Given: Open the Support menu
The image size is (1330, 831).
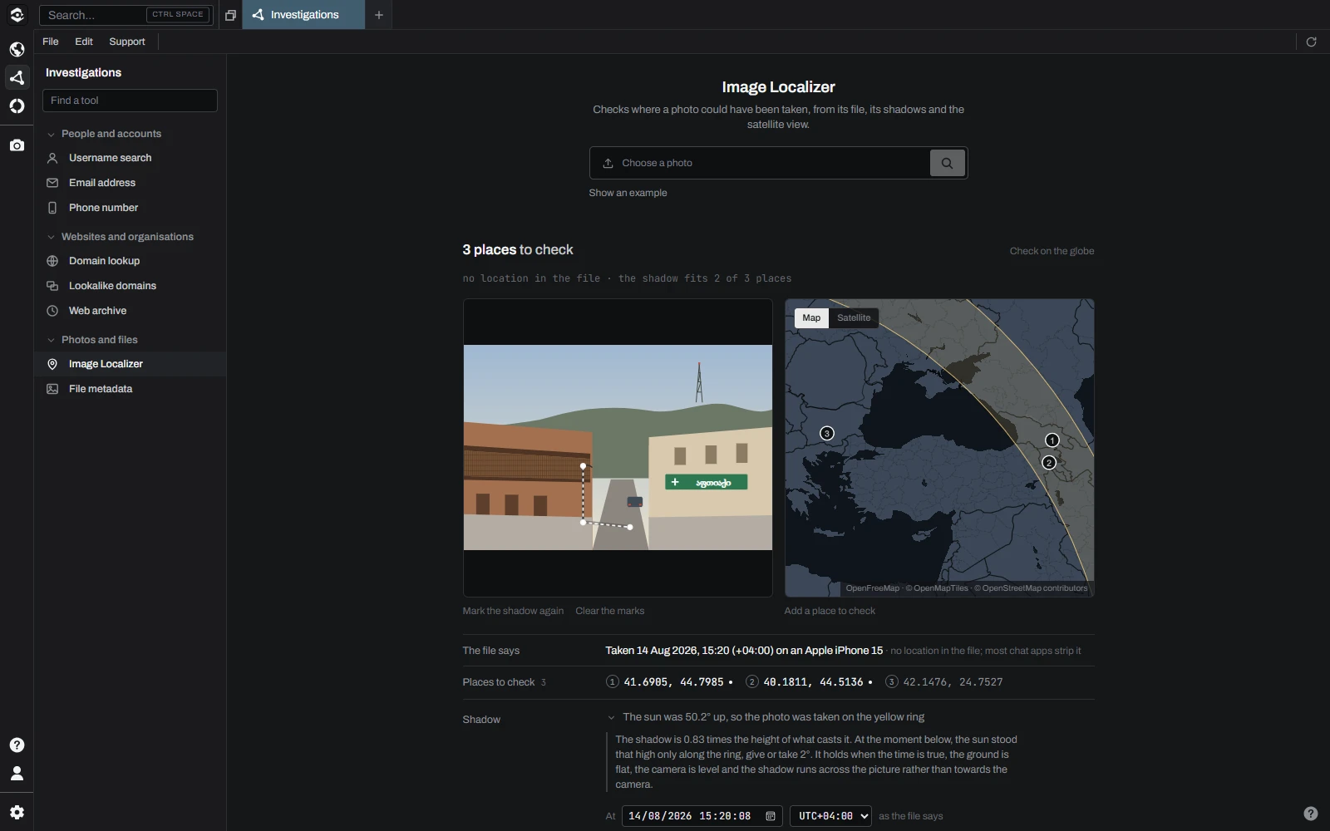Looking at the screenshot, I should (x=127, y=42).
